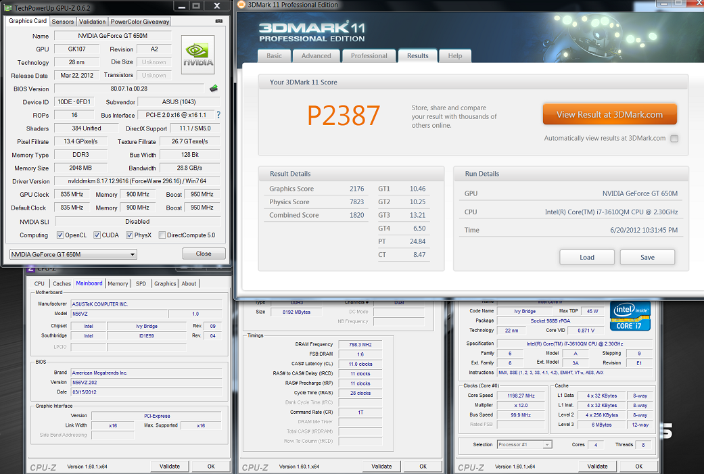Screen dimensions: 704x474
Task: Open the About tab in CPU-Z Mainboard window
Action: [x=189, y=284]
